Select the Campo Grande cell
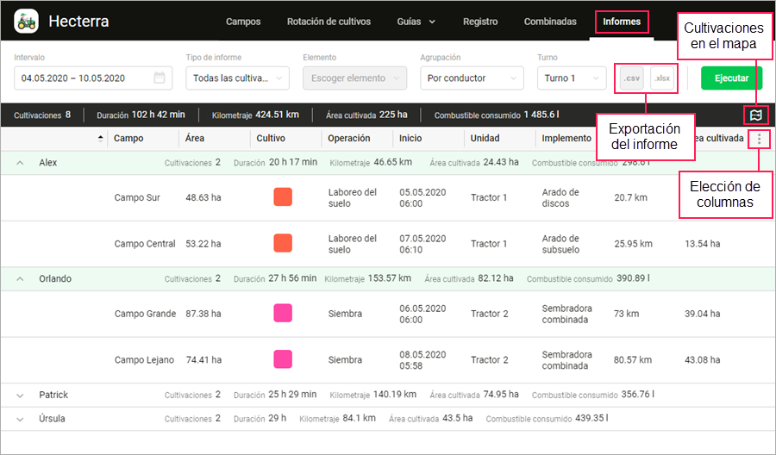Screen dimensions: 776x455 145,314
